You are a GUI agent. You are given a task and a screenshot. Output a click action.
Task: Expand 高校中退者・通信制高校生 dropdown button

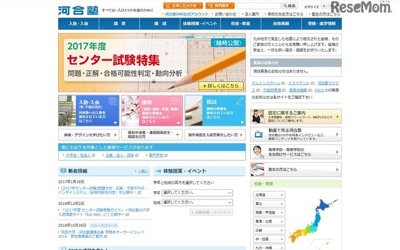pos(152,135)
